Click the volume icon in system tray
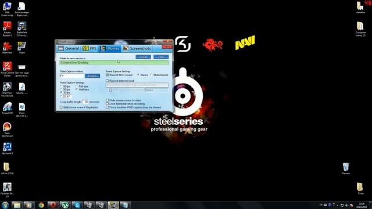This screenshot has width=372, height=209. click(x=346, y=205)
